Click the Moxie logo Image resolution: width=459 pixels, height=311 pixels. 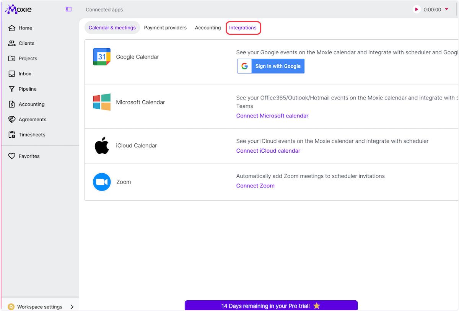(18, 9)
